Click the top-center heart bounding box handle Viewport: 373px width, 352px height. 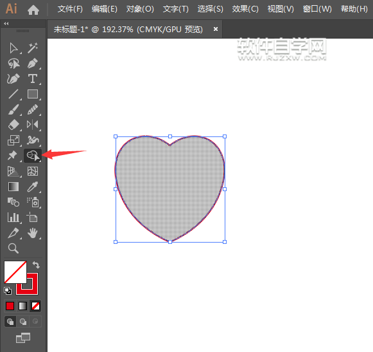pos(170,136)
